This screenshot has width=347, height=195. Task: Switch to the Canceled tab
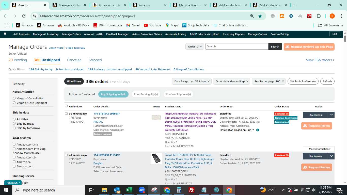(74, 60)
